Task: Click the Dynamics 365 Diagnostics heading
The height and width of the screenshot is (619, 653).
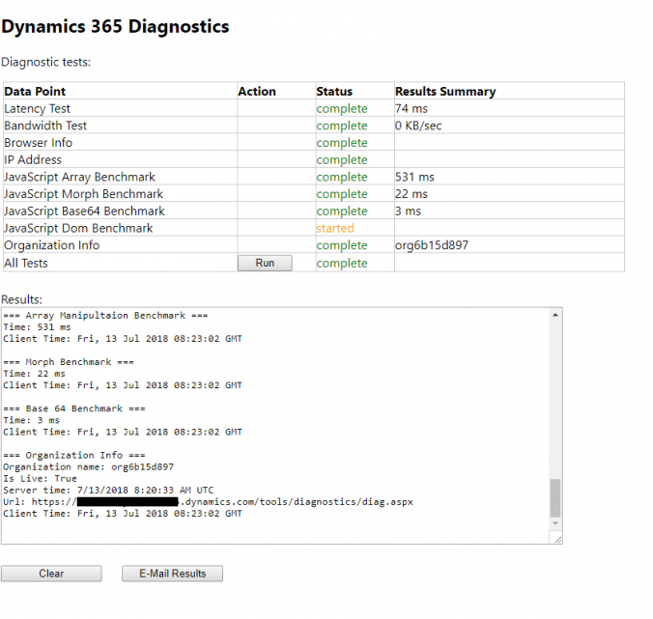Action: (x=115, y=26)
